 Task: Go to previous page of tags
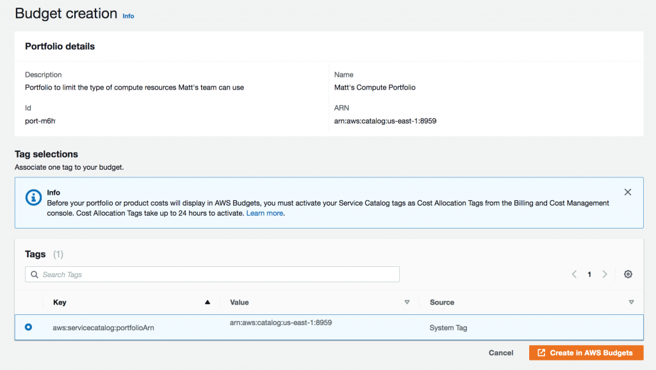[x=574, y=274]
